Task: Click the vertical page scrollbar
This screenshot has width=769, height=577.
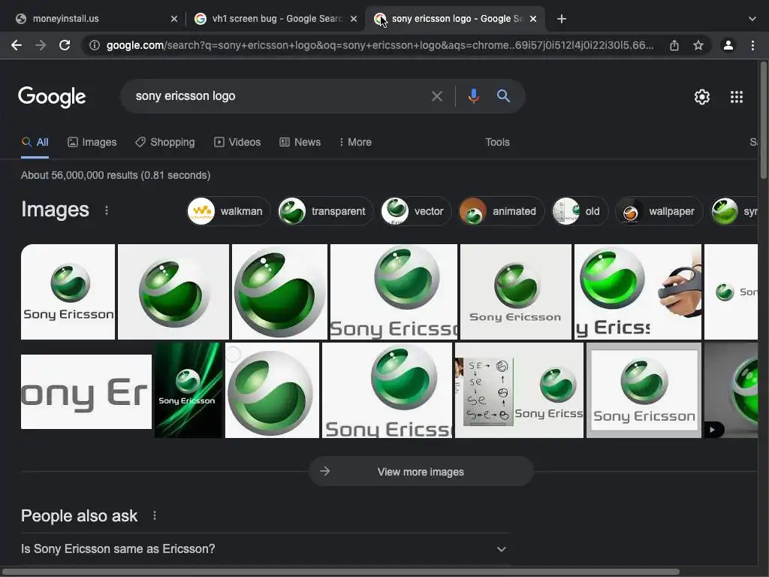Action: pos(764,120)
